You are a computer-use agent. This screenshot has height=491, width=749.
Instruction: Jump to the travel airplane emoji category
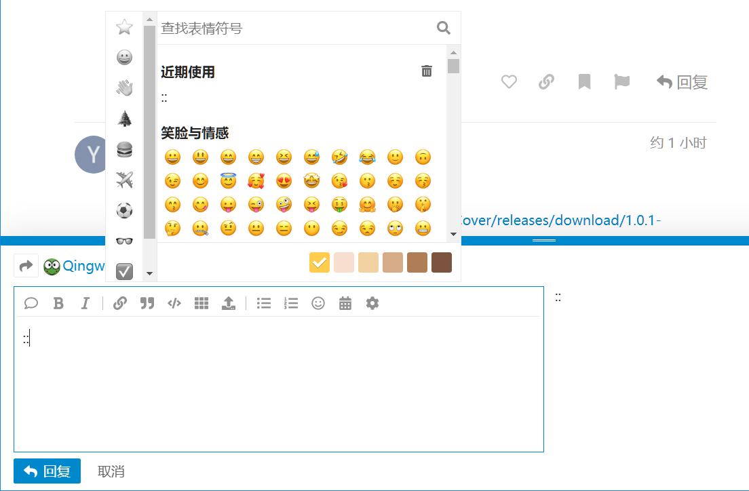pos(124,180)
